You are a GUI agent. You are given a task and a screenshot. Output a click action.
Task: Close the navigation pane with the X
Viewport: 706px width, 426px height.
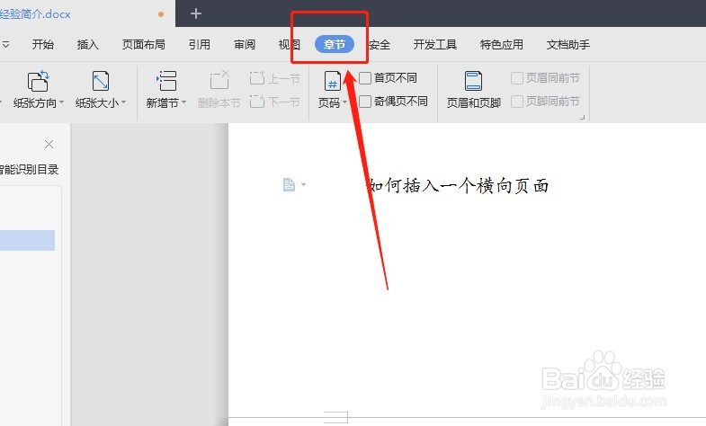pyautogui.click(x=49, y=144)
